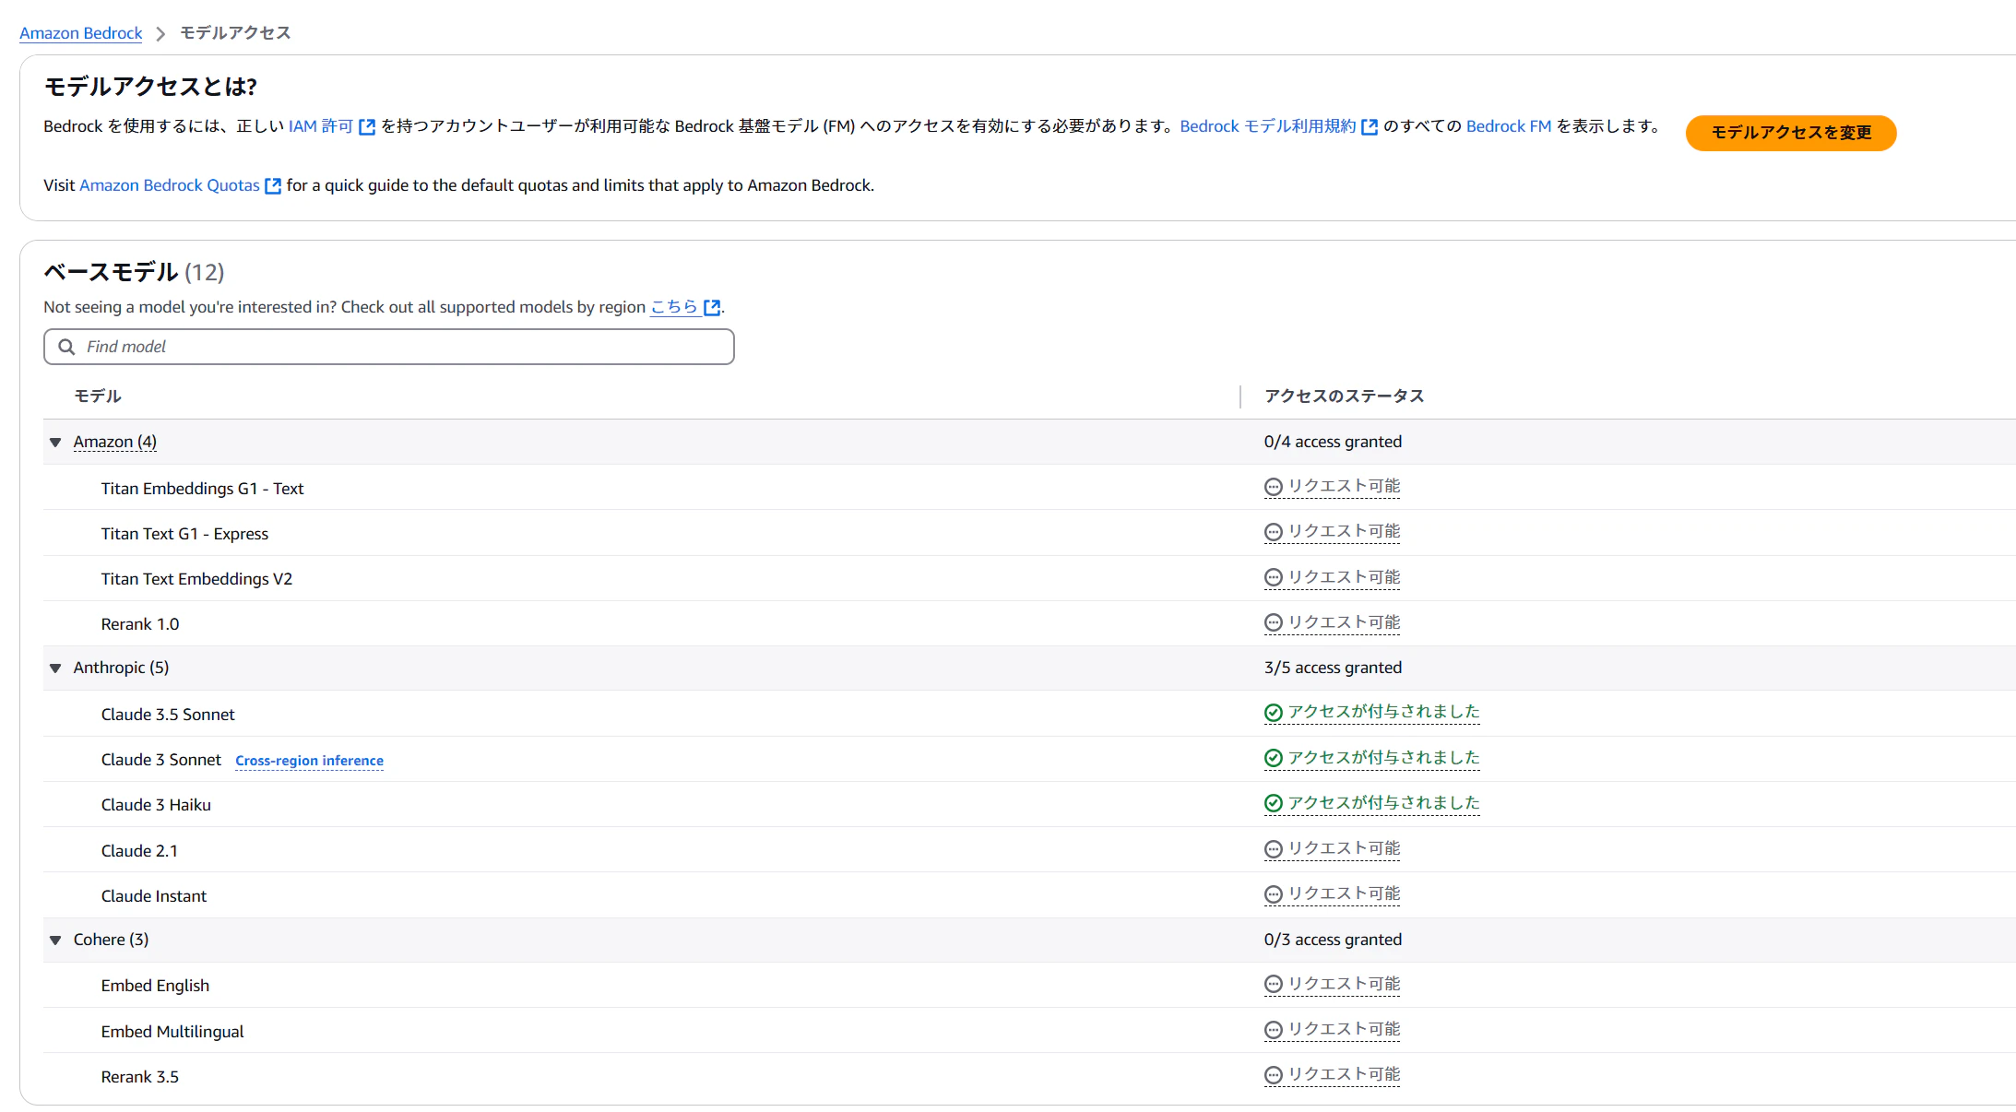Click the magnifier icon in Find model box
The width and height of the screenshot is (2016, 1112).
(x=66, y=347)
